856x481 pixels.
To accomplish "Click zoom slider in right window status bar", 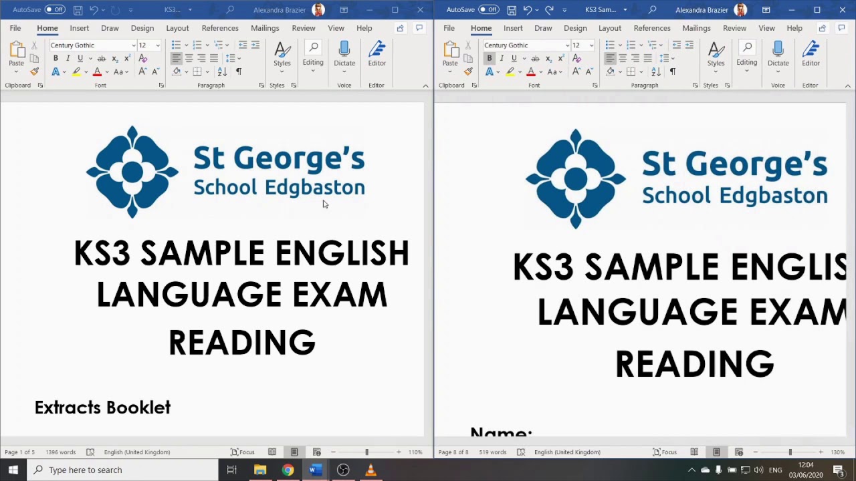I will (789, 452).
